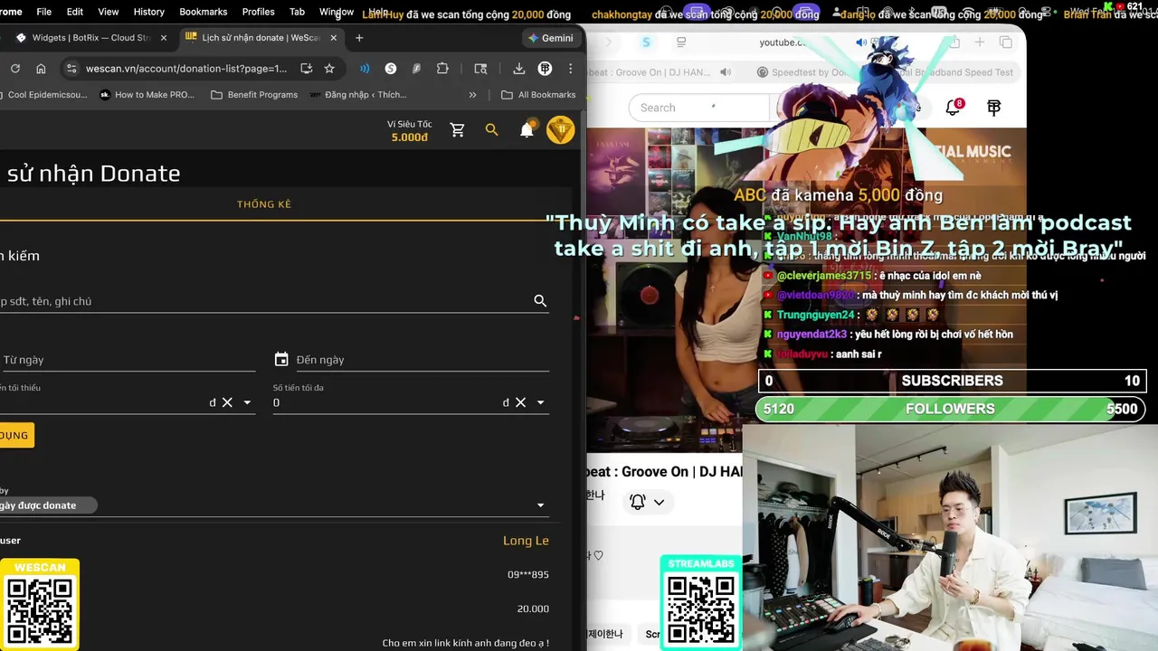
Task: Click the Đến ngày date field
Action: coord(422,360)
